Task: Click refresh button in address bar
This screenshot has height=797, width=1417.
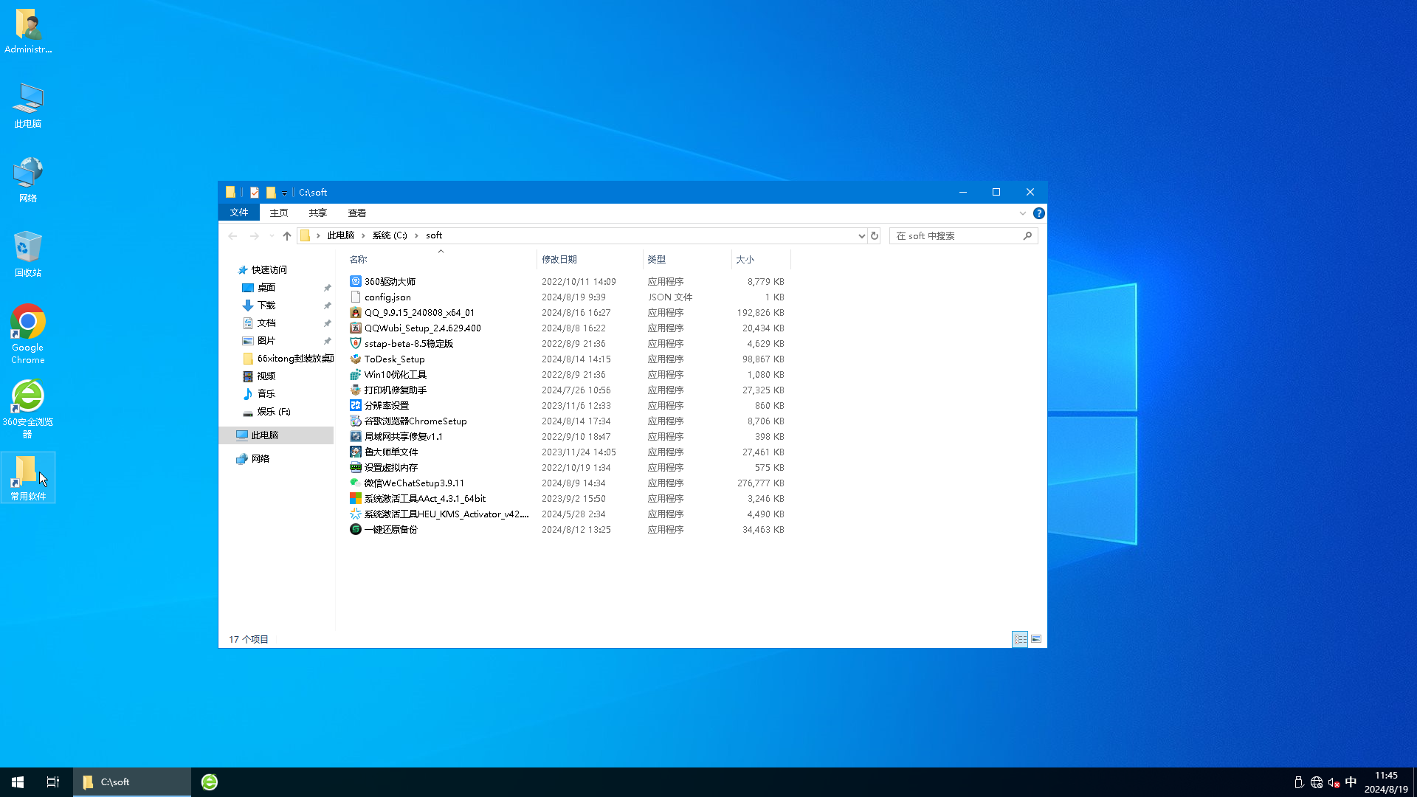Action: [874, 235]
